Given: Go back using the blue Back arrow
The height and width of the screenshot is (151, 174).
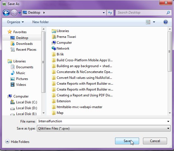Looking at the screenshot, I should click(x=6, y=13).
